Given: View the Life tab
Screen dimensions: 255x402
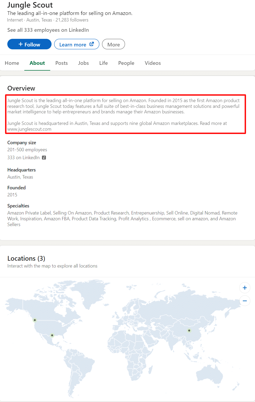Looking at the screenshot, I should (x=104, y=63).
